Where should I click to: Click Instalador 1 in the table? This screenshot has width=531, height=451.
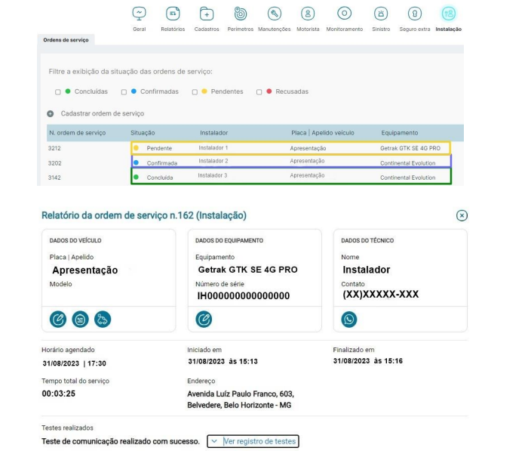point(213,148)
